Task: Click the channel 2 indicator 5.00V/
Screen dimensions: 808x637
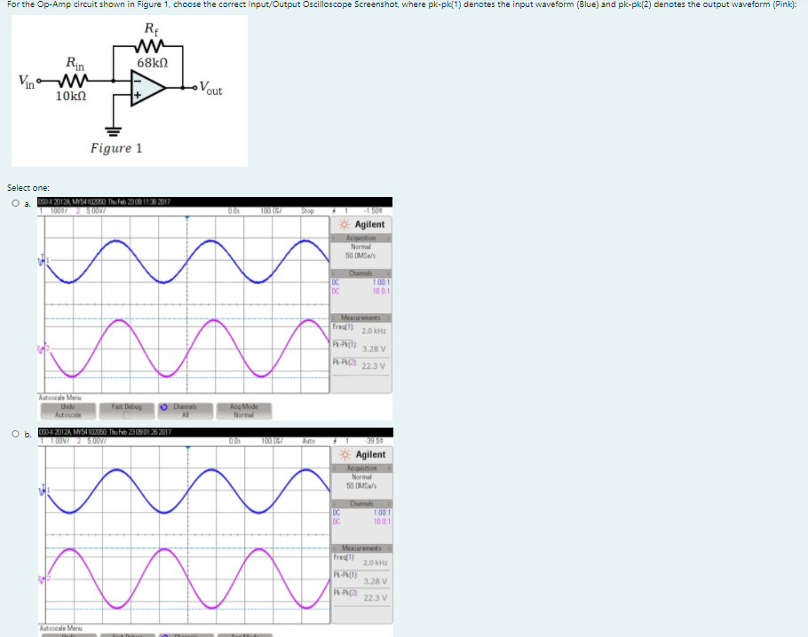Action: 94,211
